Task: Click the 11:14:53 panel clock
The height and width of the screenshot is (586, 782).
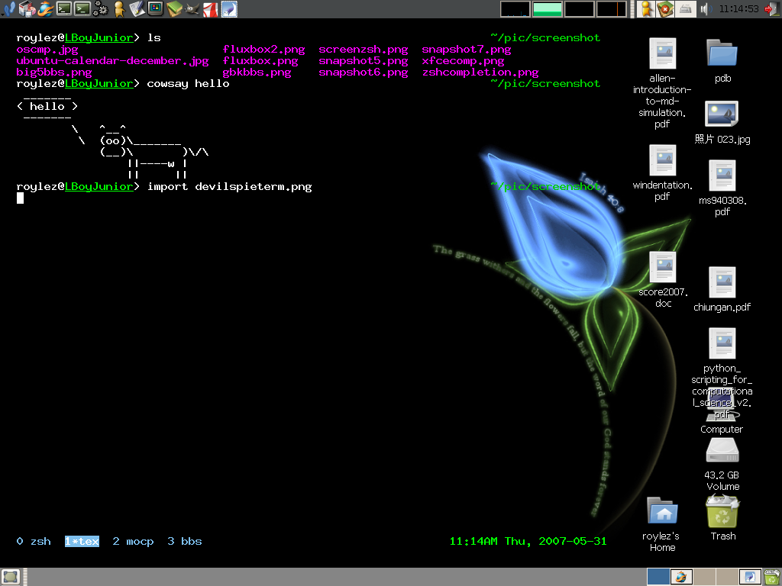Action: coord(738,9)
